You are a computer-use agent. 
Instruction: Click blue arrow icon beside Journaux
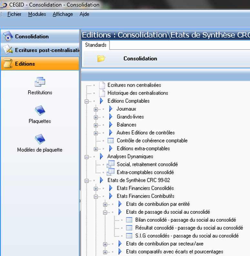click(x=111, y=109)
